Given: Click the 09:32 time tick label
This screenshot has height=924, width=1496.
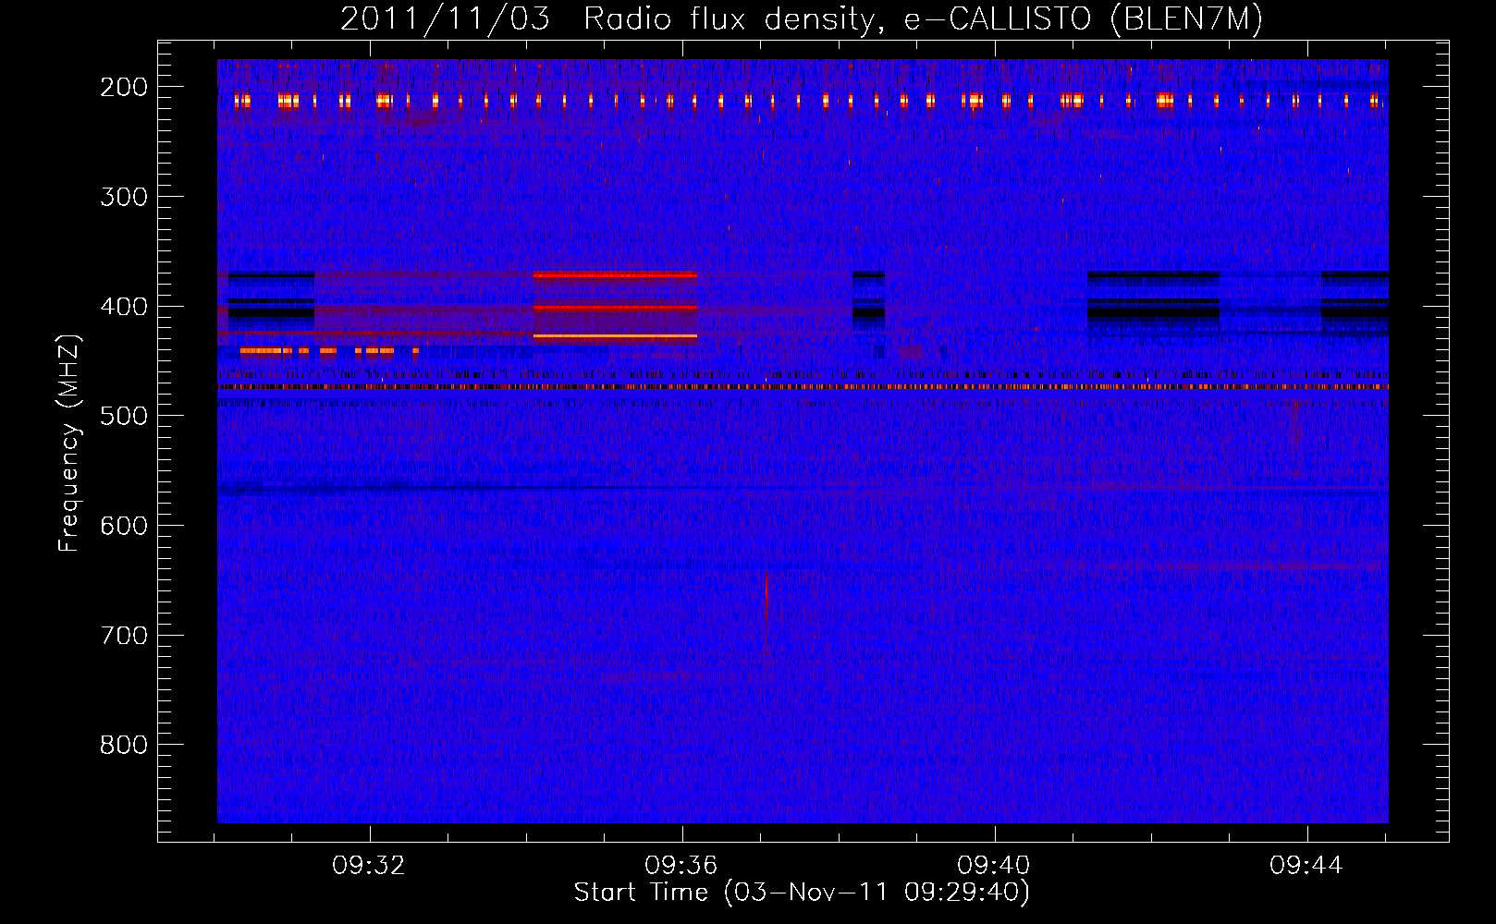Looking at the screenshot, I should coord(370,866).
